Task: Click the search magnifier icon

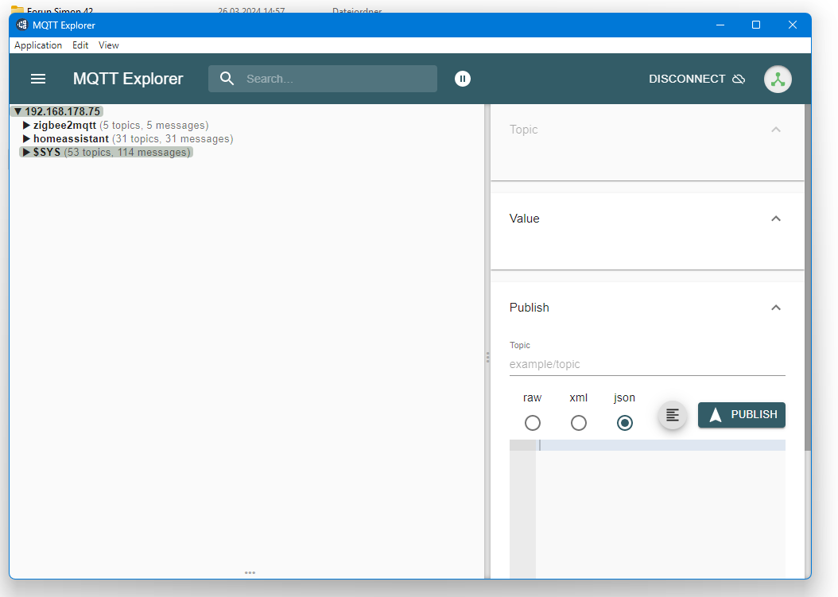Action: click(227, 79)
